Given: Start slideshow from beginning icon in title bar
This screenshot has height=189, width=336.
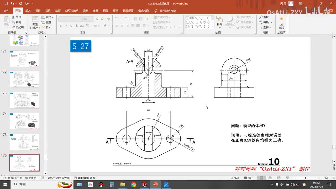Looking at the screenshot, I should coord(27,4).
